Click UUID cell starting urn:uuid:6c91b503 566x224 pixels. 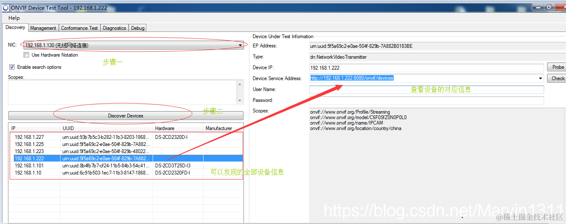point(106,172)
